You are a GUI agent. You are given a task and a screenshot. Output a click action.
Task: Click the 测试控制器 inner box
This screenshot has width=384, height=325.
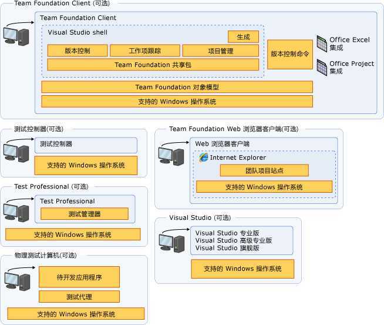point(86,145)
